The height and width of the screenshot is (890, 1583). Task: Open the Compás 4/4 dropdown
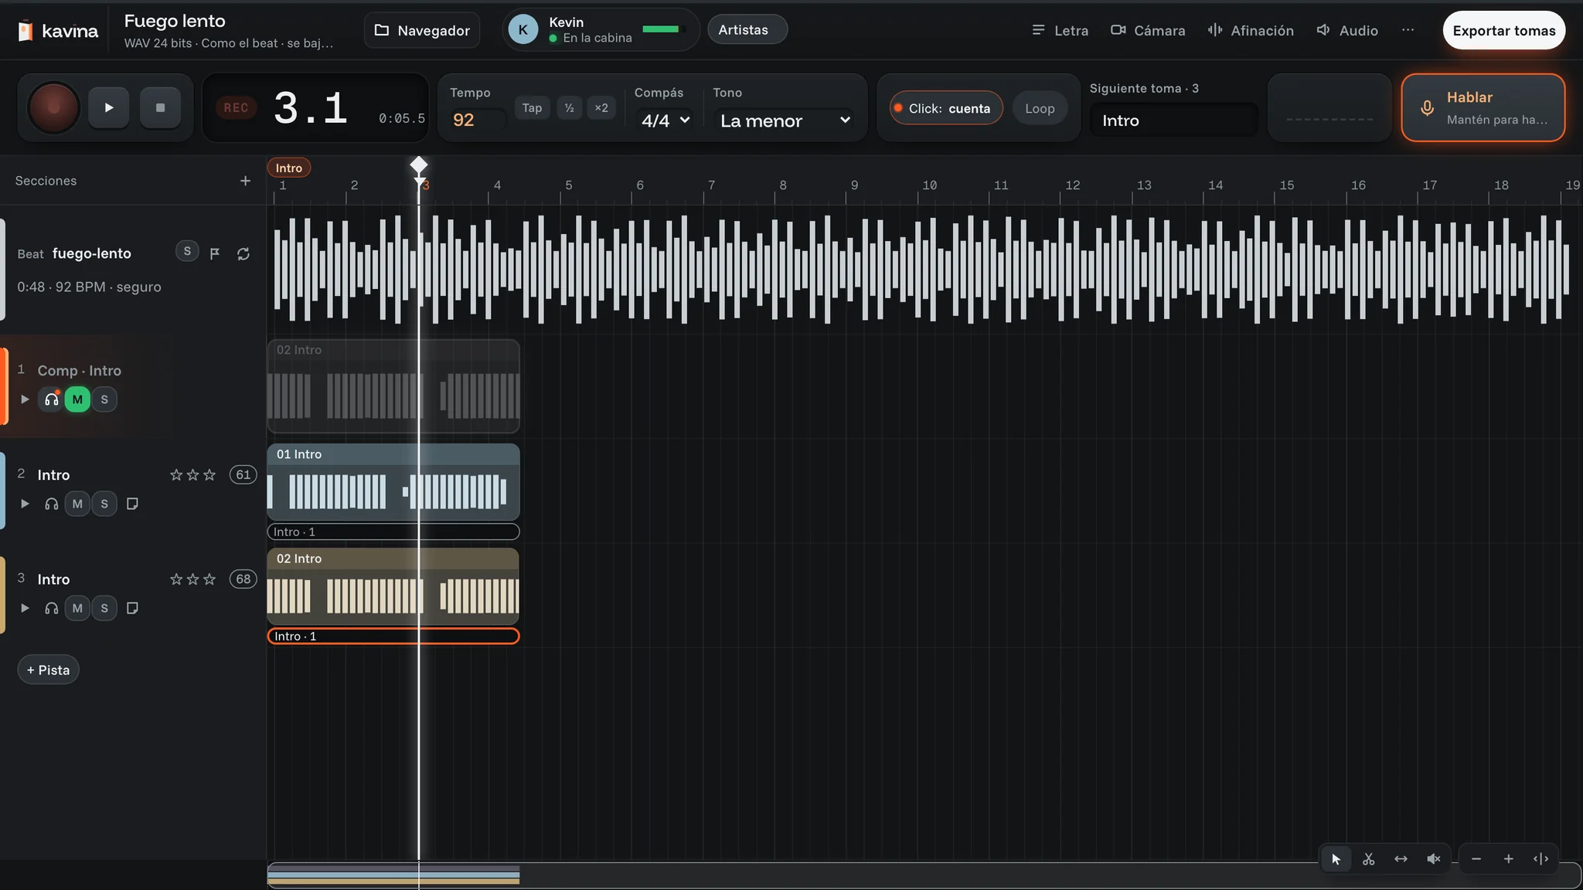pyautogui.click(x=666, y=121)
